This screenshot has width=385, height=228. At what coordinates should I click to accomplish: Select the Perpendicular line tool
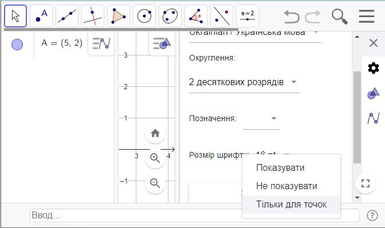(93, 16)
